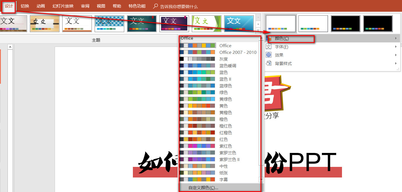This screenshot has height=192, width=402.
Task: Click the 背景样式 background styles icon
Action: [x=269, y=63]
